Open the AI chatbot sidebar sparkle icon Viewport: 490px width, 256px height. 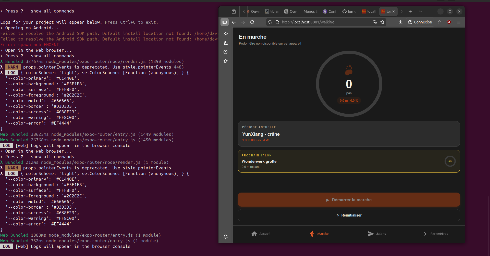tap(226, 34)
